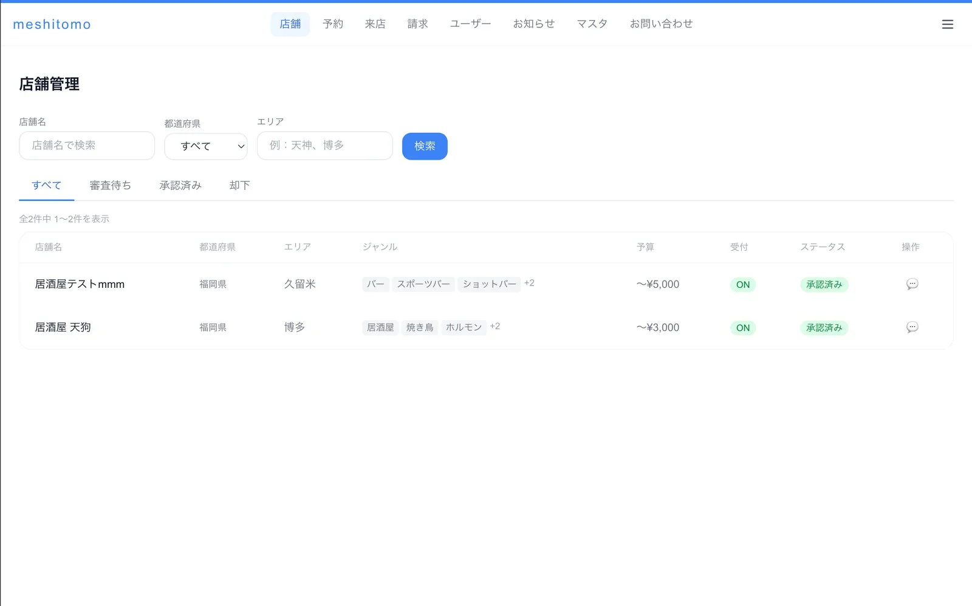This screenshot has width=972, height=606.
Task: Click the 博多 area cell
Action: 295,327
